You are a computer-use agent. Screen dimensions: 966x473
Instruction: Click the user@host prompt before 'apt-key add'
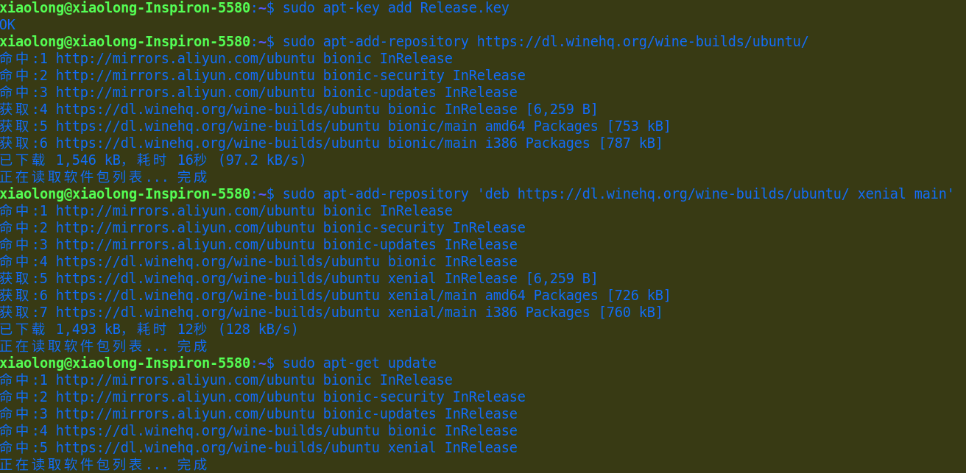(x=125, y=8)
